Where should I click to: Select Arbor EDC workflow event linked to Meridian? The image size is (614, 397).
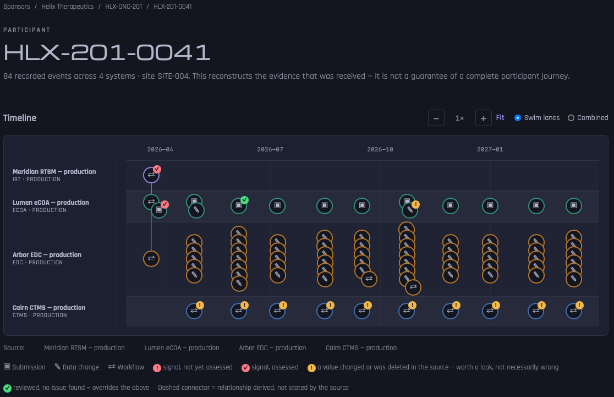point(151,258)
